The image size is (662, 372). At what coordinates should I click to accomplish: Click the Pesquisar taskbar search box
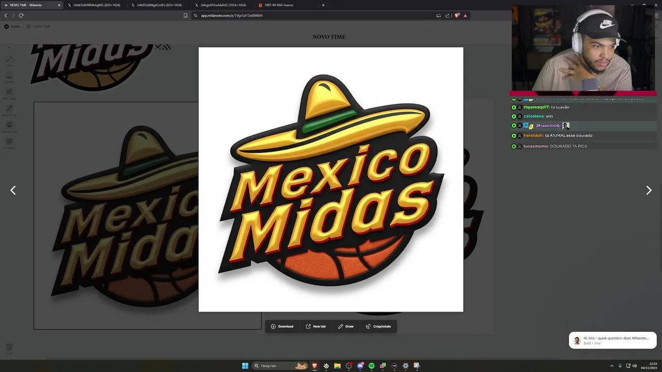(280, 366)
